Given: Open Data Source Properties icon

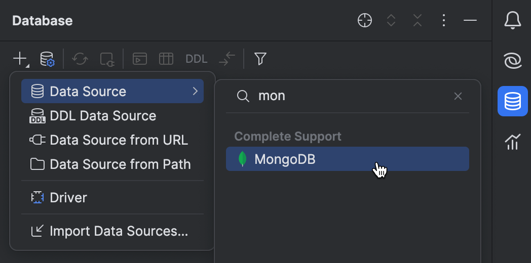Looking at the screenshot, I should pos(47,59).
